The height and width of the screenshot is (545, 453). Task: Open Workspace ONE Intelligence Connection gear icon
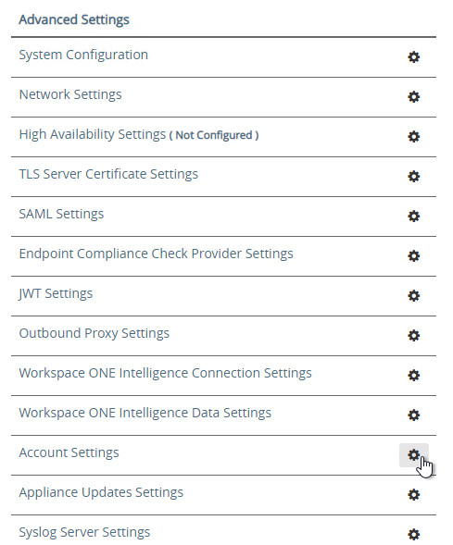[x=414, y=375]
